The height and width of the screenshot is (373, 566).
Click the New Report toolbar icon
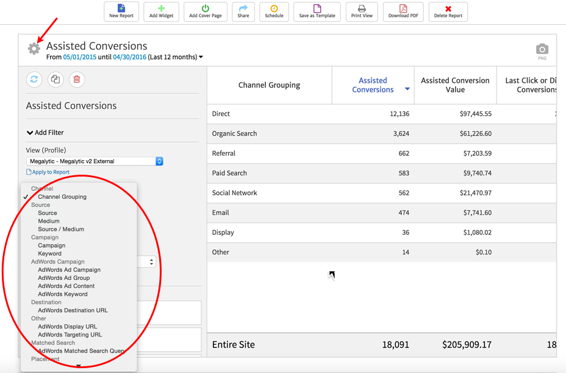(x=121, y=11)
